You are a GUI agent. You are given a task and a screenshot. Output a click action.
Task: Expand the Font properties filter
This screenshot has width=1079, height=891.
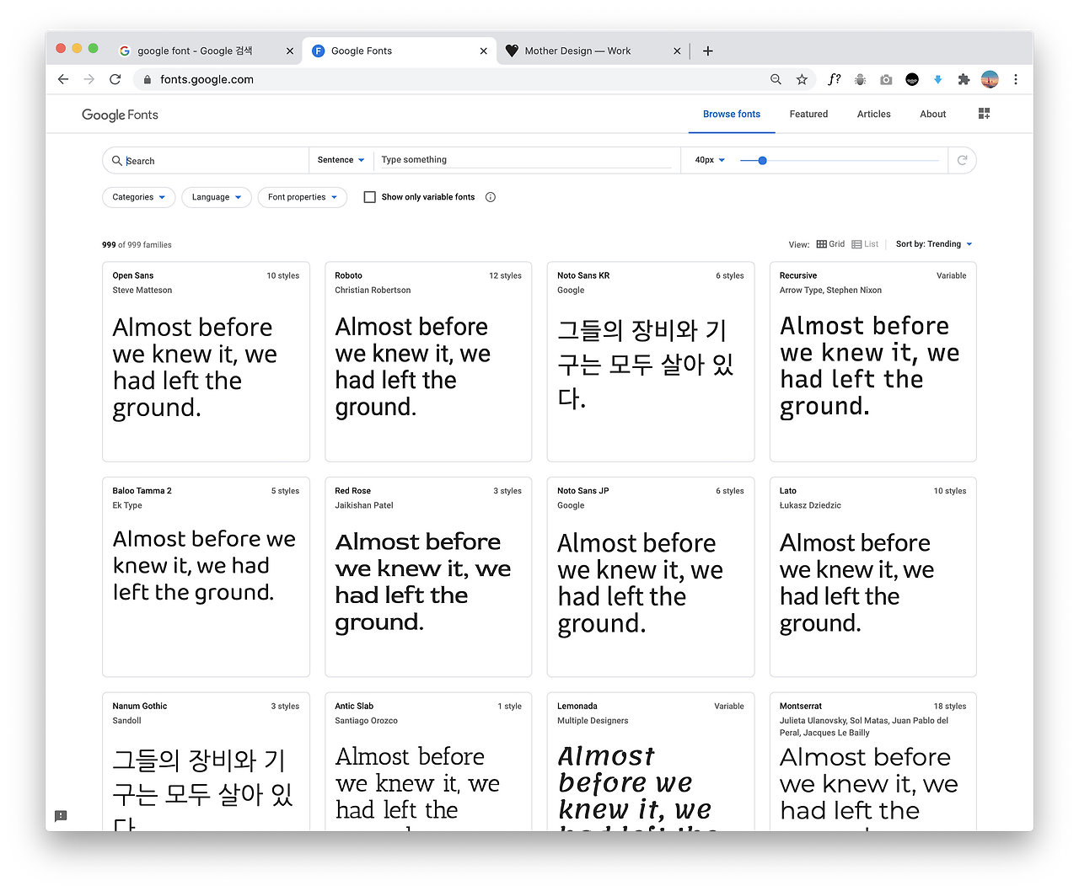coord(302,197)
